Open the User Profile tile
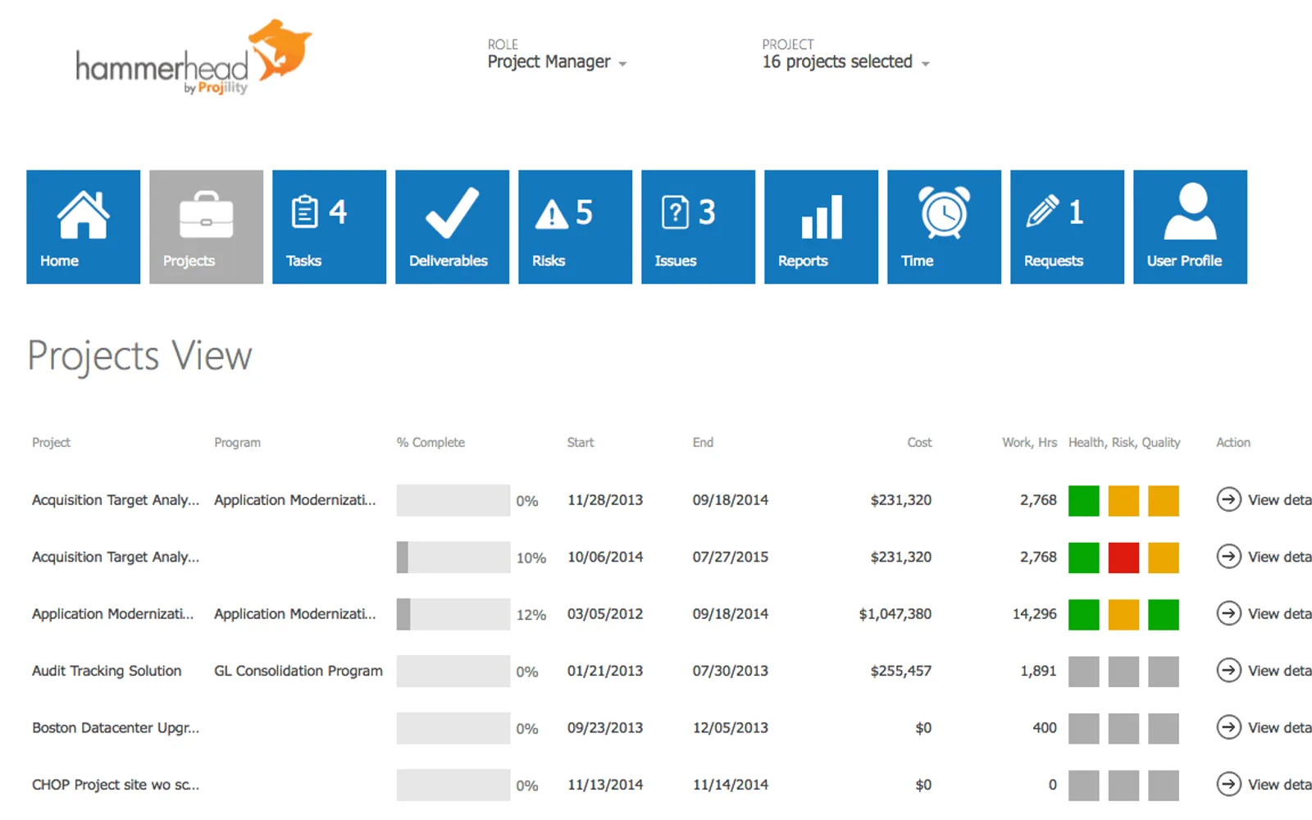This screenshot has width=1312, height=820. [x=1190, y=227]
